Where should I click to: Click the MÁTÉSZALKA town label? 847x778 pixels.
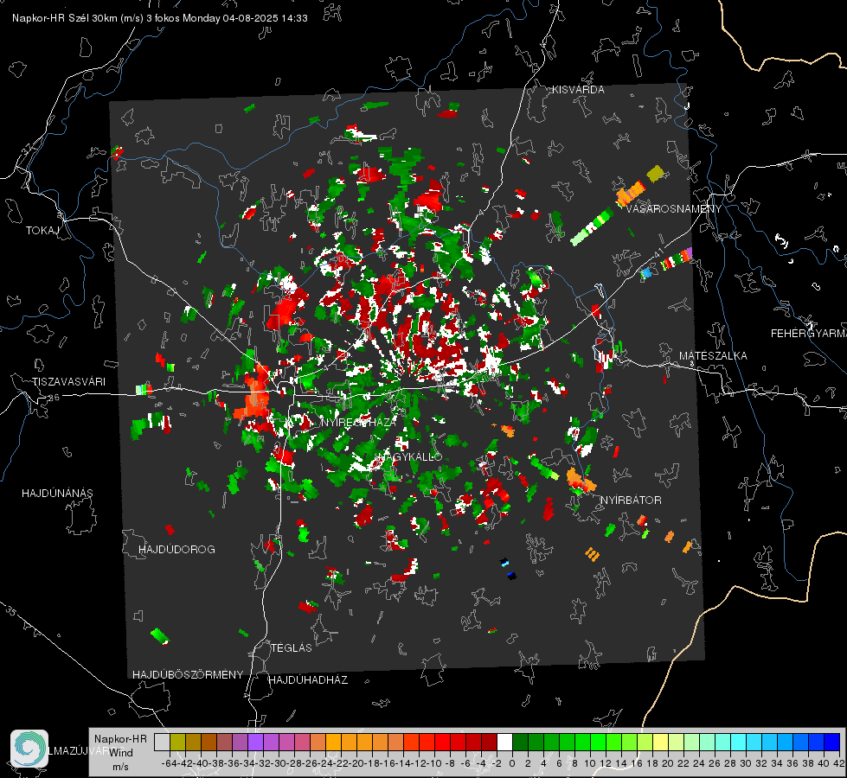[713, 356]
